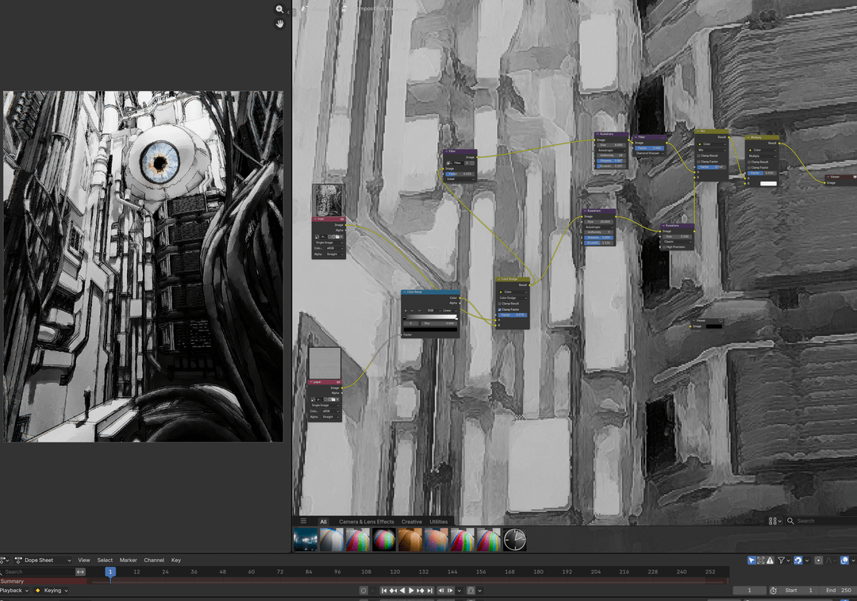The width and height of the screenshot is (857, 601).
Task: Switch to Camera & Lens Effects tab
Action: pyautogui.click(x=366, y=522)
